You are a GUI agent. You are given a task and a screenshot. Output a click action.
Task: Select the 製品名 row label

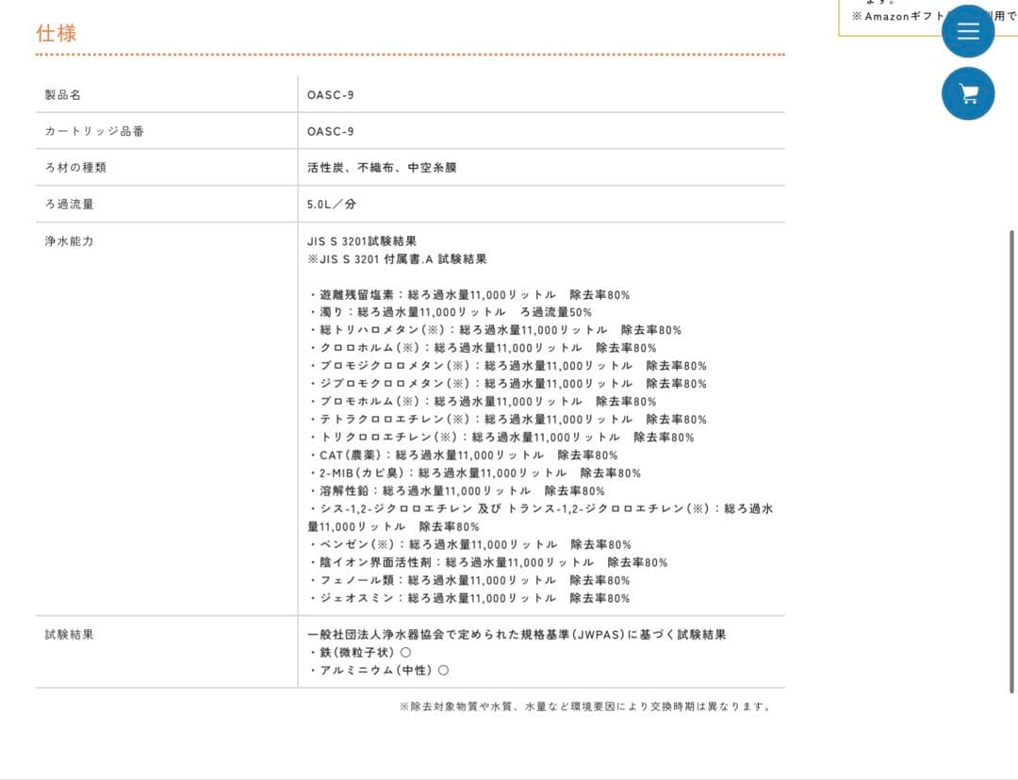click(63, 95)
